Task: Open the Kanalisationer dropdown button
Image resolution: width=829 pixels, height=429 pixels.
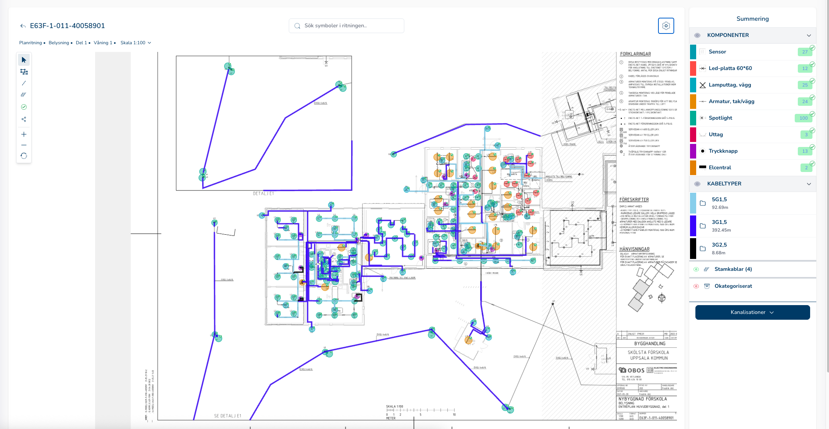Action: pos(752,312)
